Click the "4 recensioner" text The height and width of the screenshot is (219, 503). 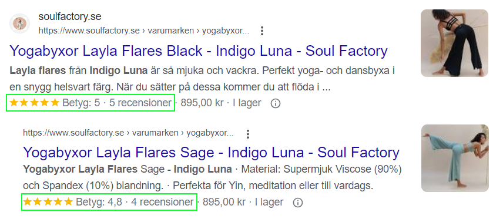163,203
